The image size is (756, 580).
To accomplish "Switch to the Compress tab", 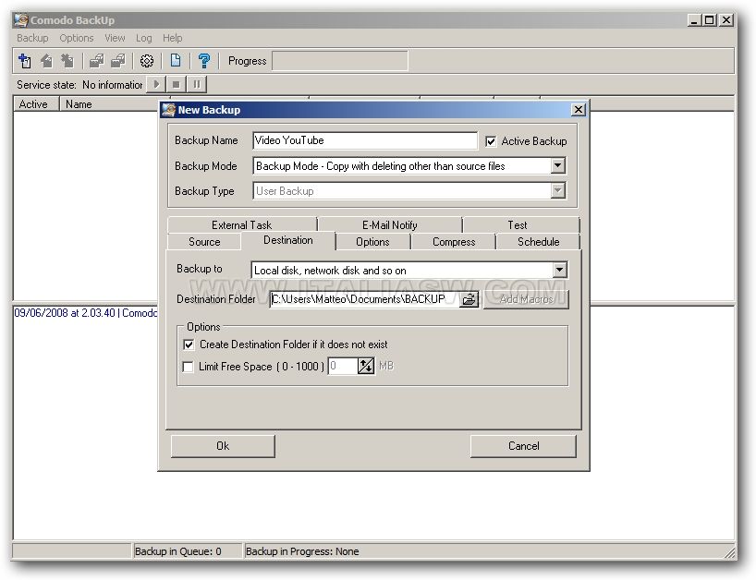I will pos(454,242).
